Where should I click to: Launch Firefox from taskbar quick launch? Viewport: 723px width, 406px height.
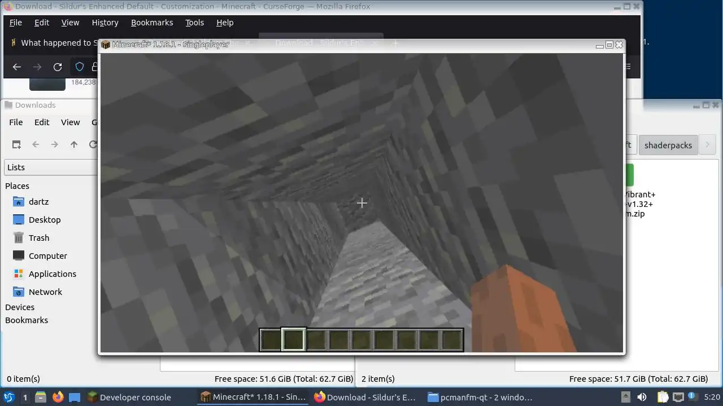point(58,397)
